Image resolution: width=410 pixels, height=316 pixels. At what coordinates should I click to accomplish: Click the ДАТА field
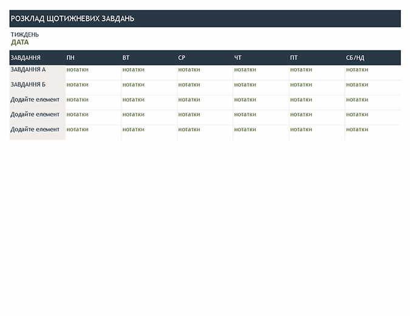pos(20,43)
